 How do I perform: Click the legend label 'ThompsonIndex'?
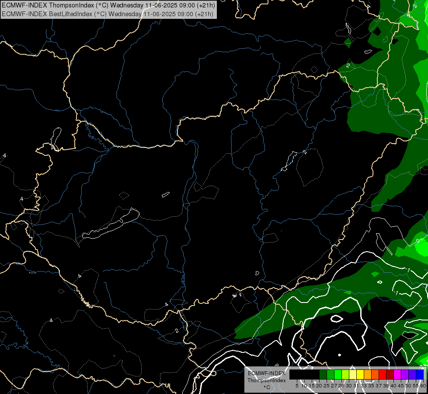pyautogui.click(x=267, y=380)
